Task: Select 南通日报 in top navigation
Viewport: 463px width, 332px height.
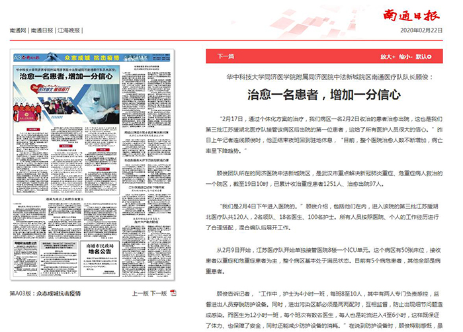Action: pyautogui.click(x=43, y=30)
